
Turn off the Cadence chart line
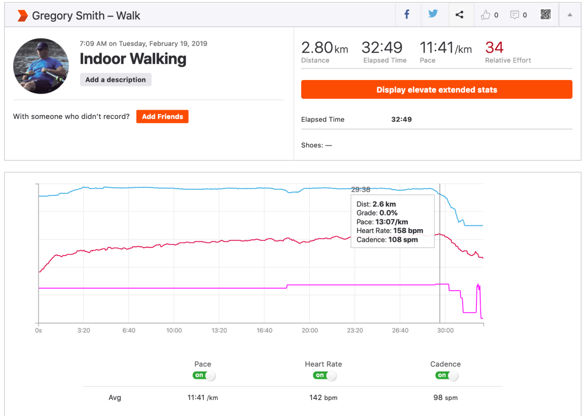click(447, 376)
